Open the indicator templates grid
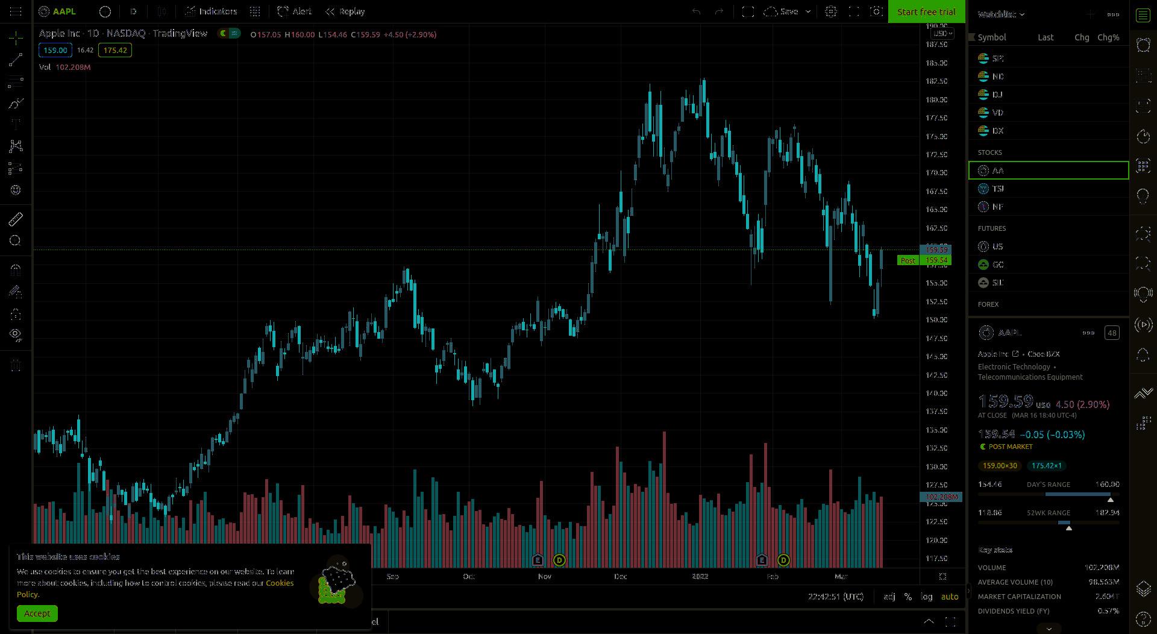1157x634 pixels. [255, 11]
